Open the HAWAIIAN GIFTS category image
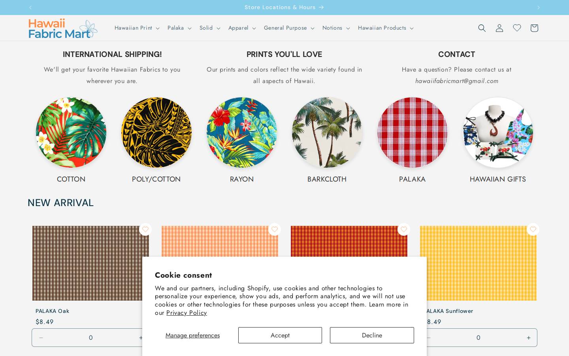This screenshot has height=356, width=569. pos(498,133)
